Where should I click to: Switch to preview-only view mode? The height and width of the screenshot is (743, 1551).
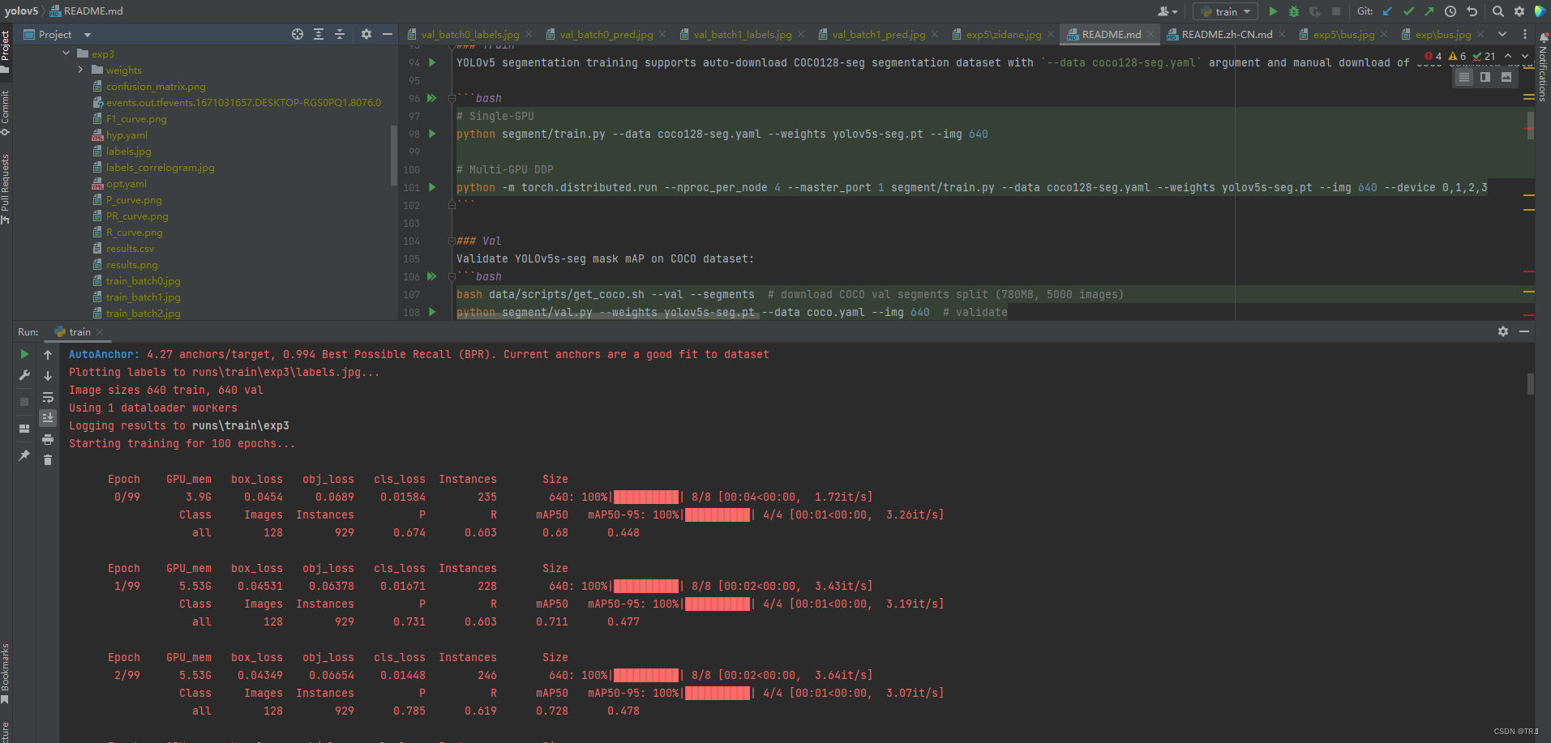(x=1506, y=77)
